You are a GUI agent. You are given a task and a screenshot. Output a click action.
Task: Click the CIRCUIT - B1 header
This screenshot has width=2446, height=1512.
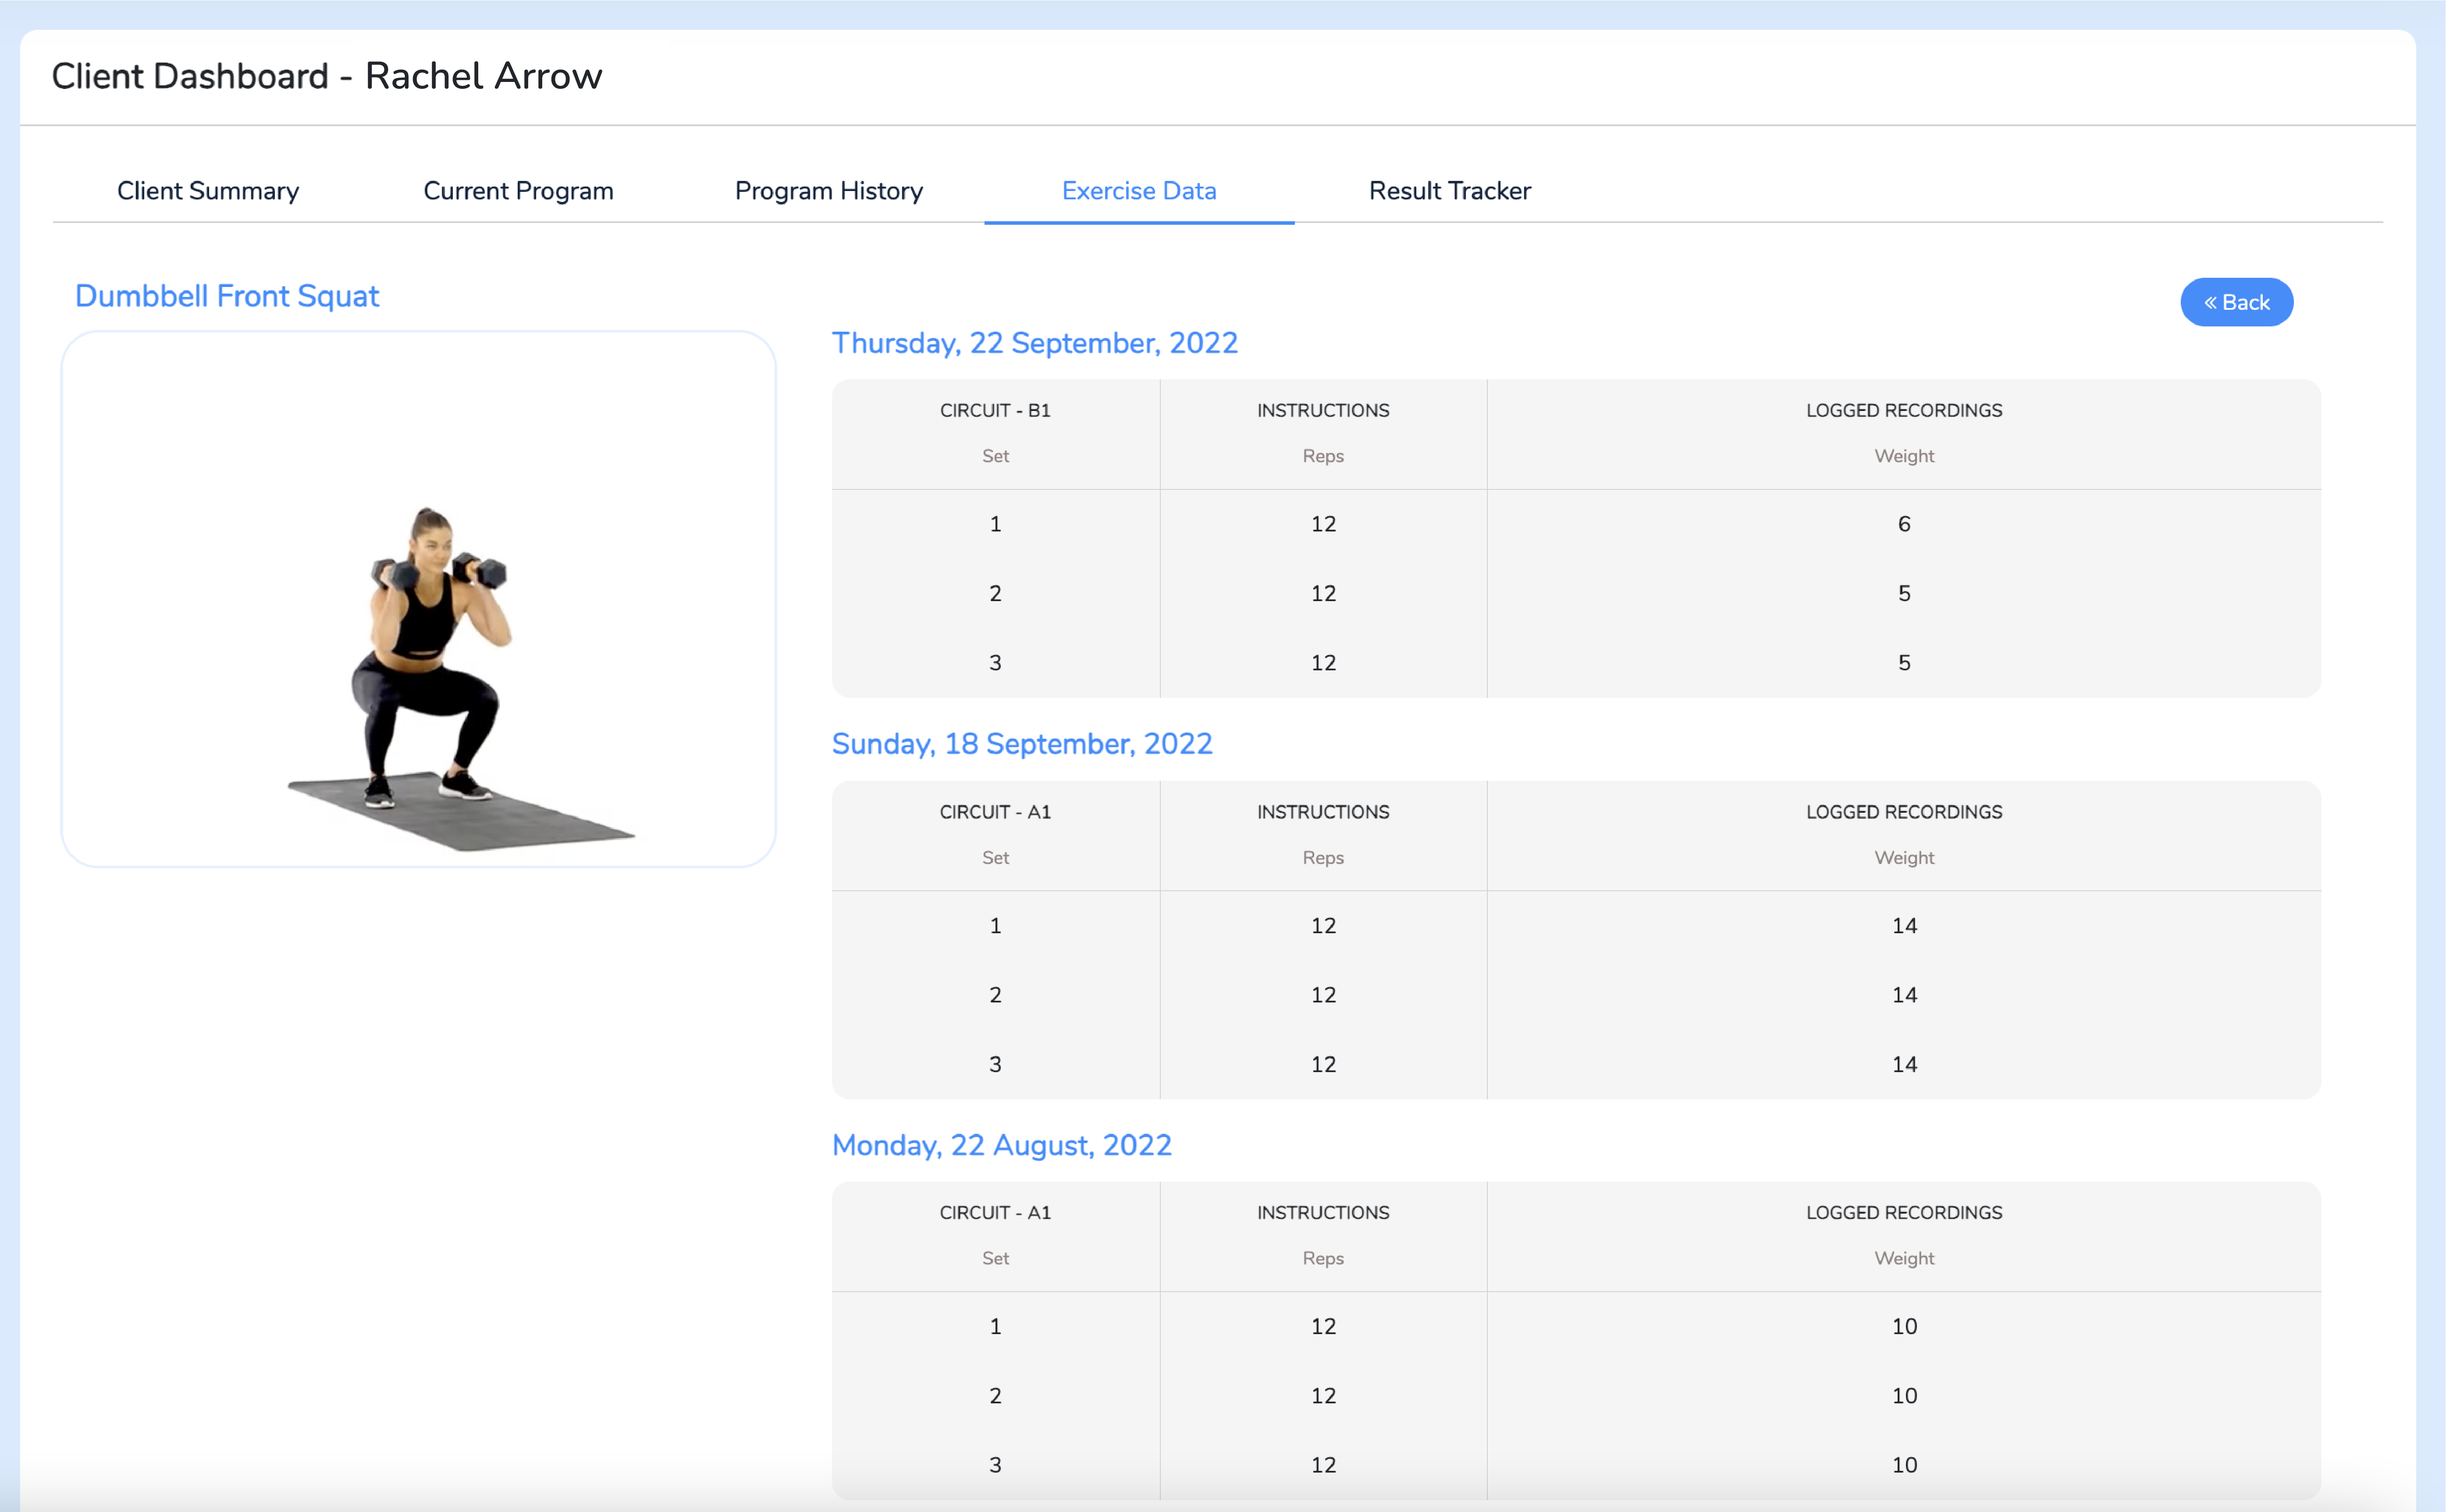click(x=995, y=410)
